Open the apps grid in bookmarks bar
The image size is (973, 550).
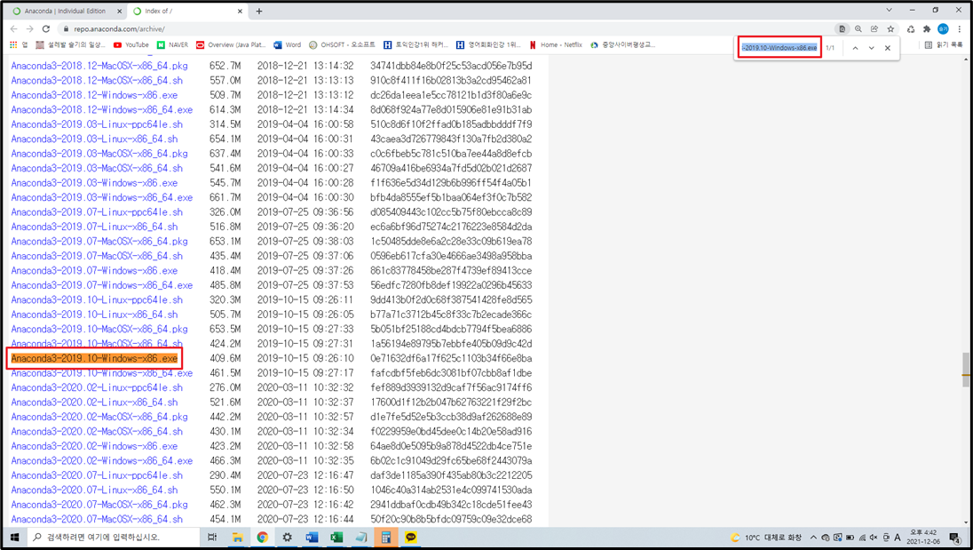(x=19, y=44)
